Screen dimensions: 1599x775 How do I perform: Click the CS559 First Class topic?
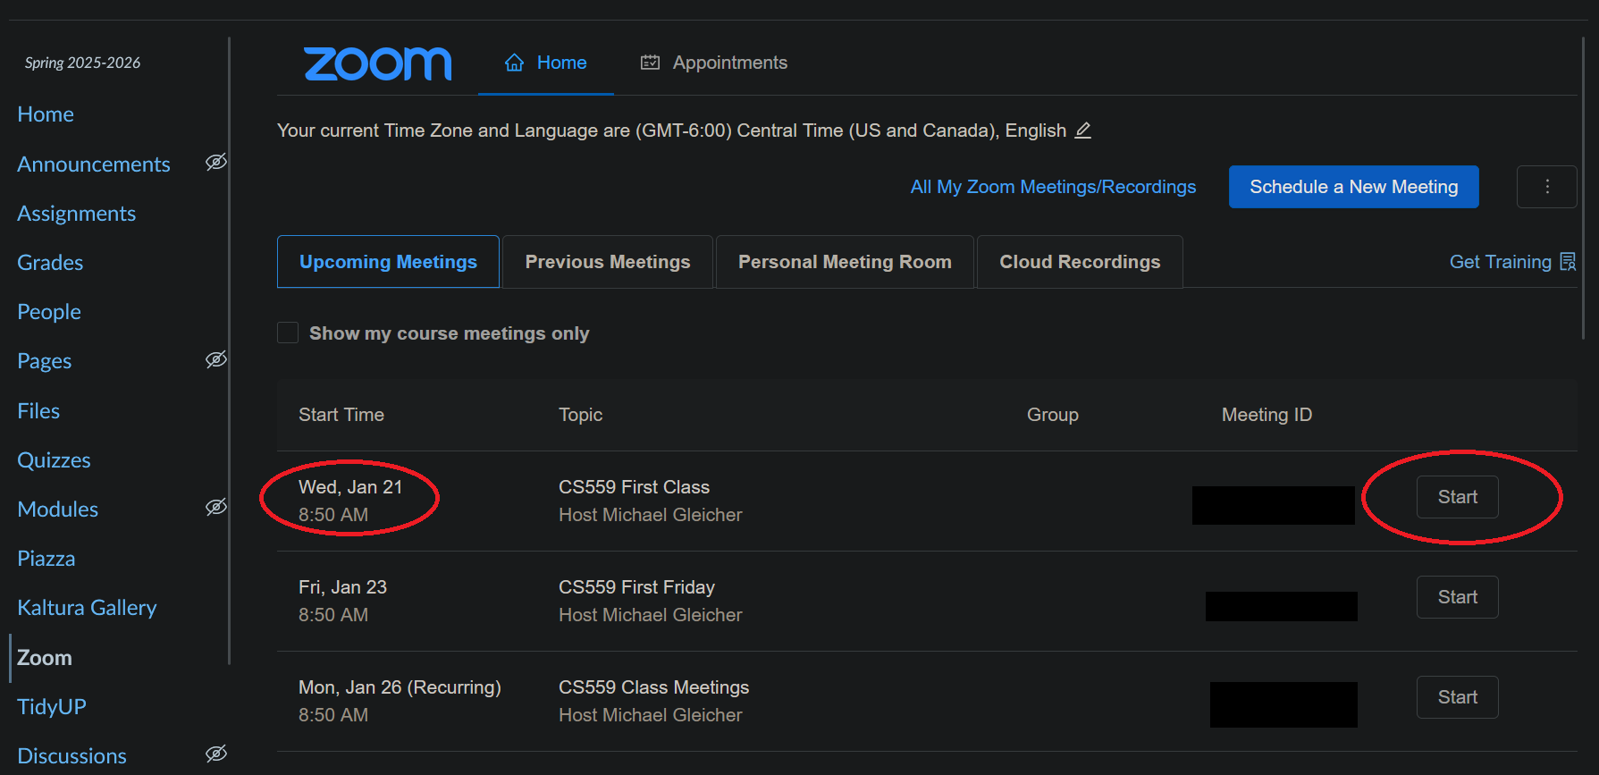pyautogui.click(x=634, y=487)
